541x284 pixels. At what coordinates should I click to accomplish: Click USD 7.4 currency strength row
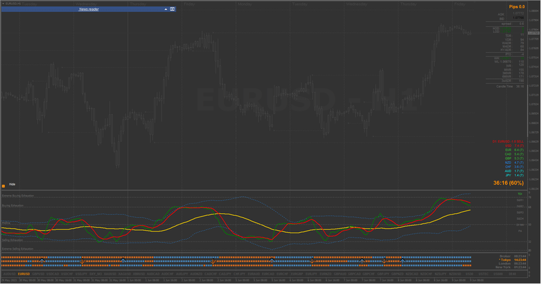tap(514, 146)
